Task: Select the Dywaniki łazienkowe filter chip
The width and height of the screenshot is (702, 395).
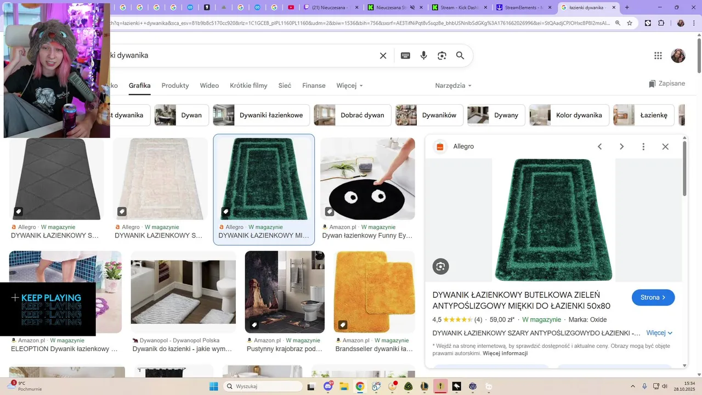Action: pyautogui.click(x=261, y=115)
